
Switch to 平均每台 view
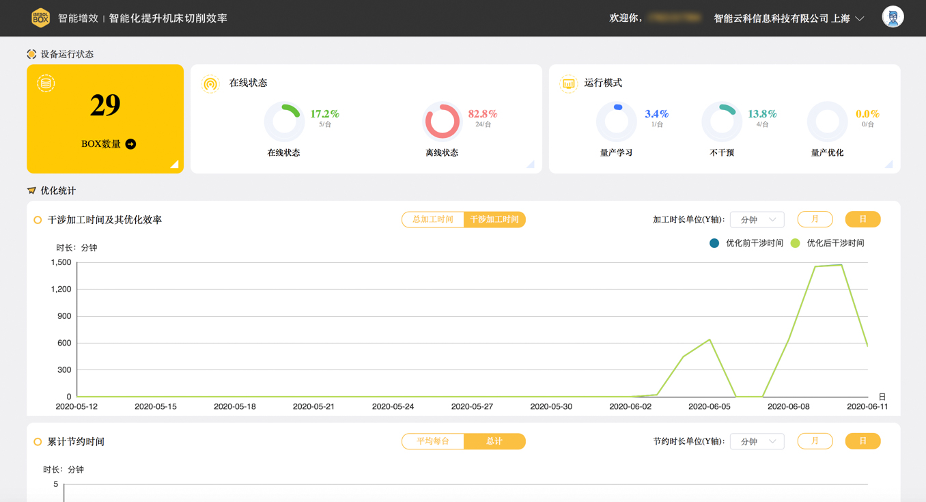(x=433, y=441)
